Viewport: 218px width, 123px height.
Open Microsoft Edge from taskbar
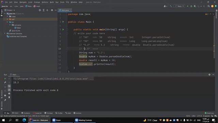coord(24,120)
